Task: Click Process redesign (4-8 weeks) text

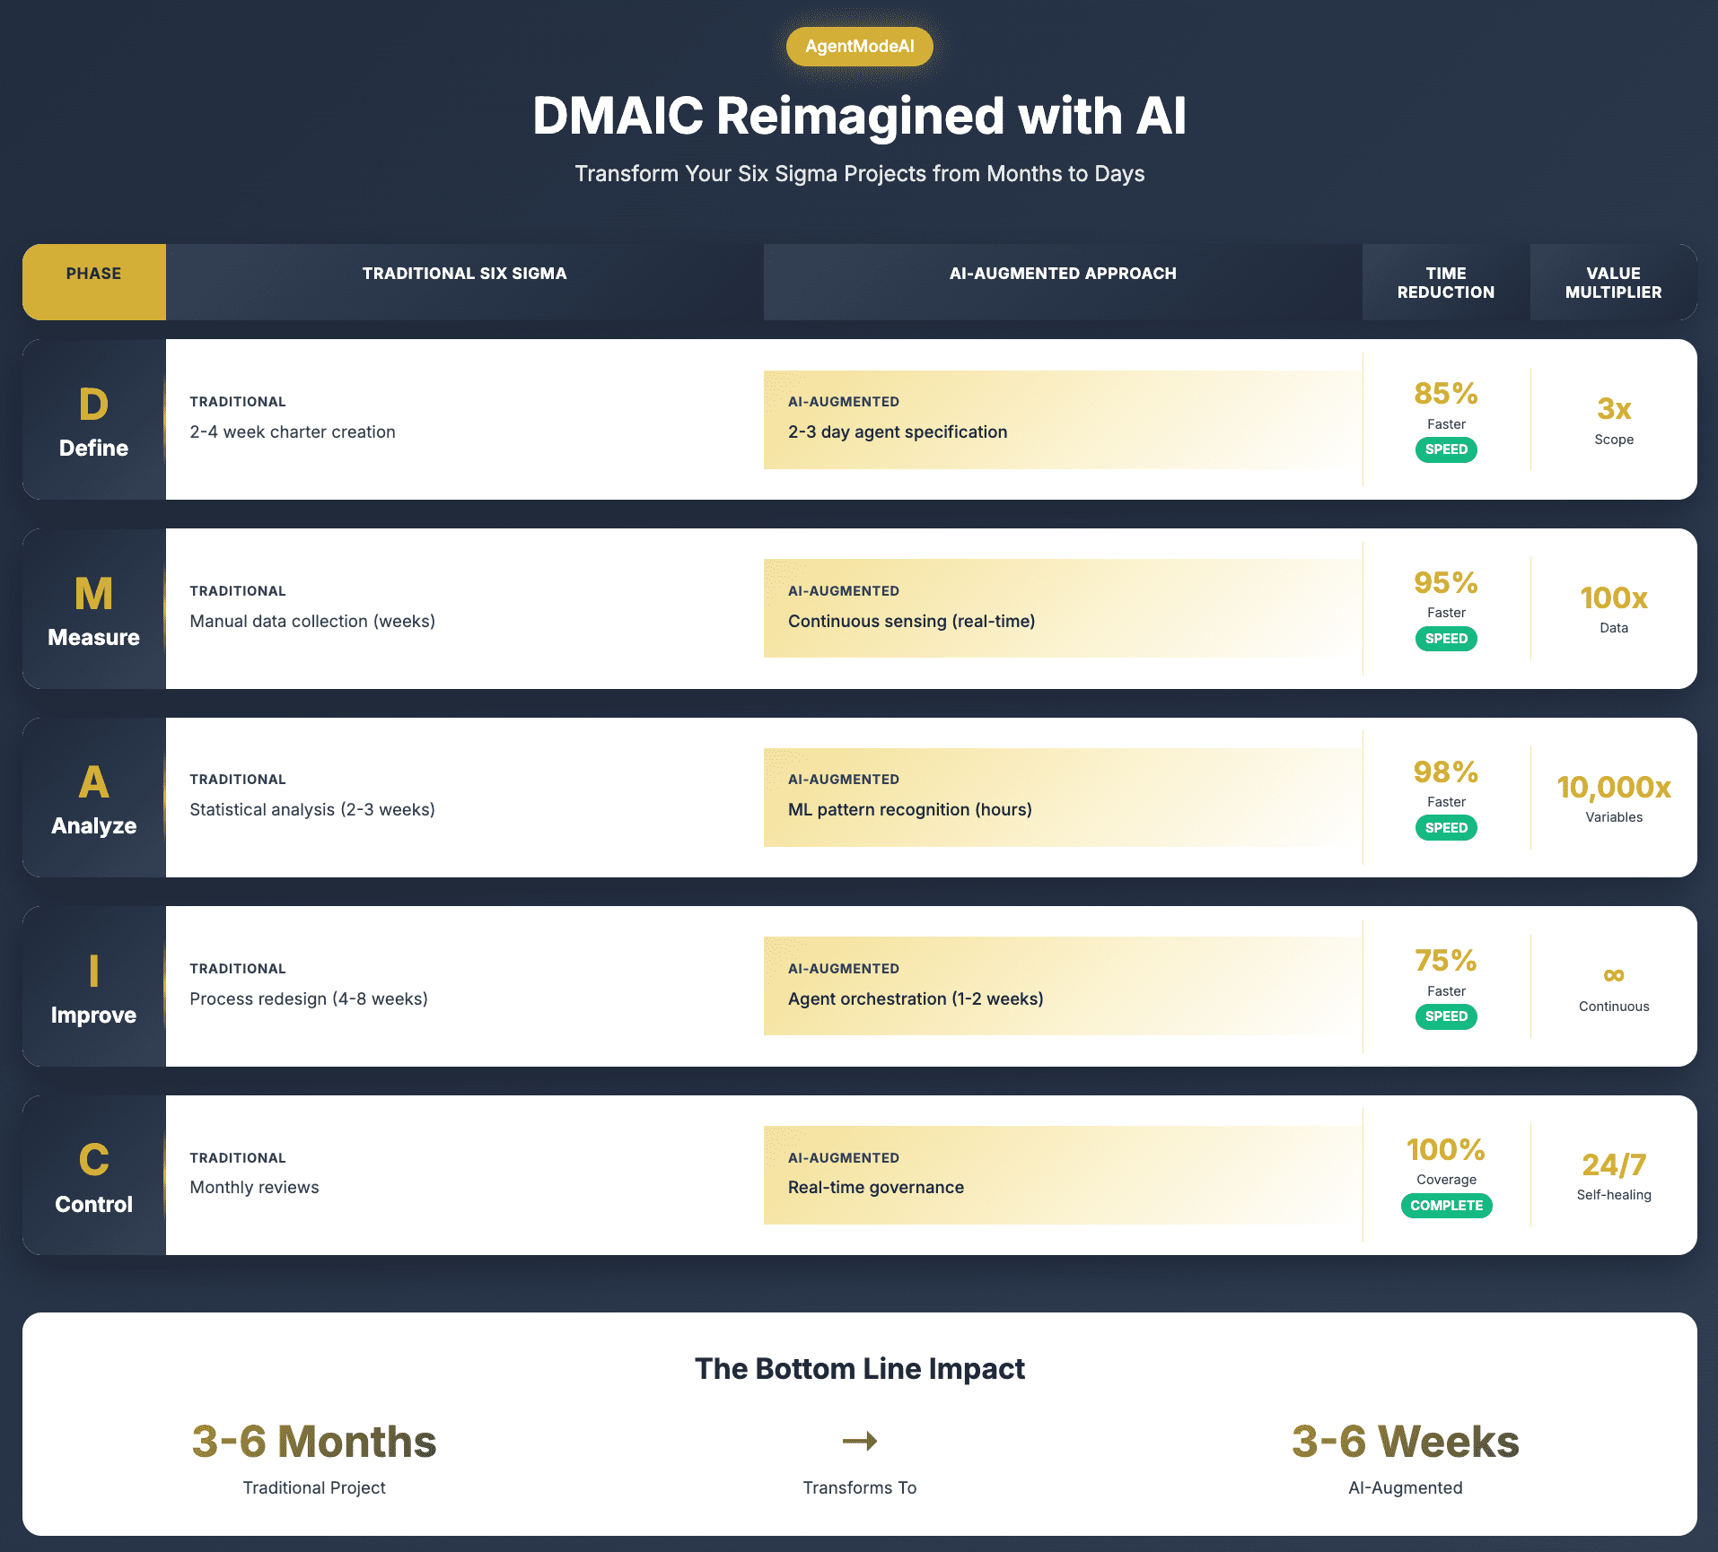Action: click(x=309, y=998)
